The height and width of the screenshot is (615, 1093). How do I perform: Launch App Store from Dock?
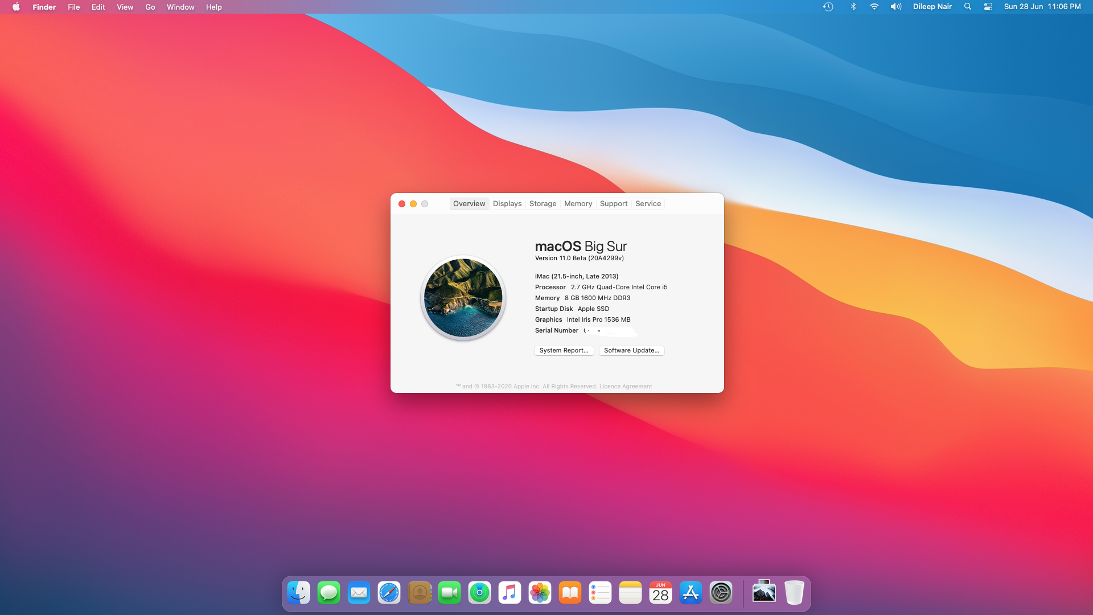(691, 593)
